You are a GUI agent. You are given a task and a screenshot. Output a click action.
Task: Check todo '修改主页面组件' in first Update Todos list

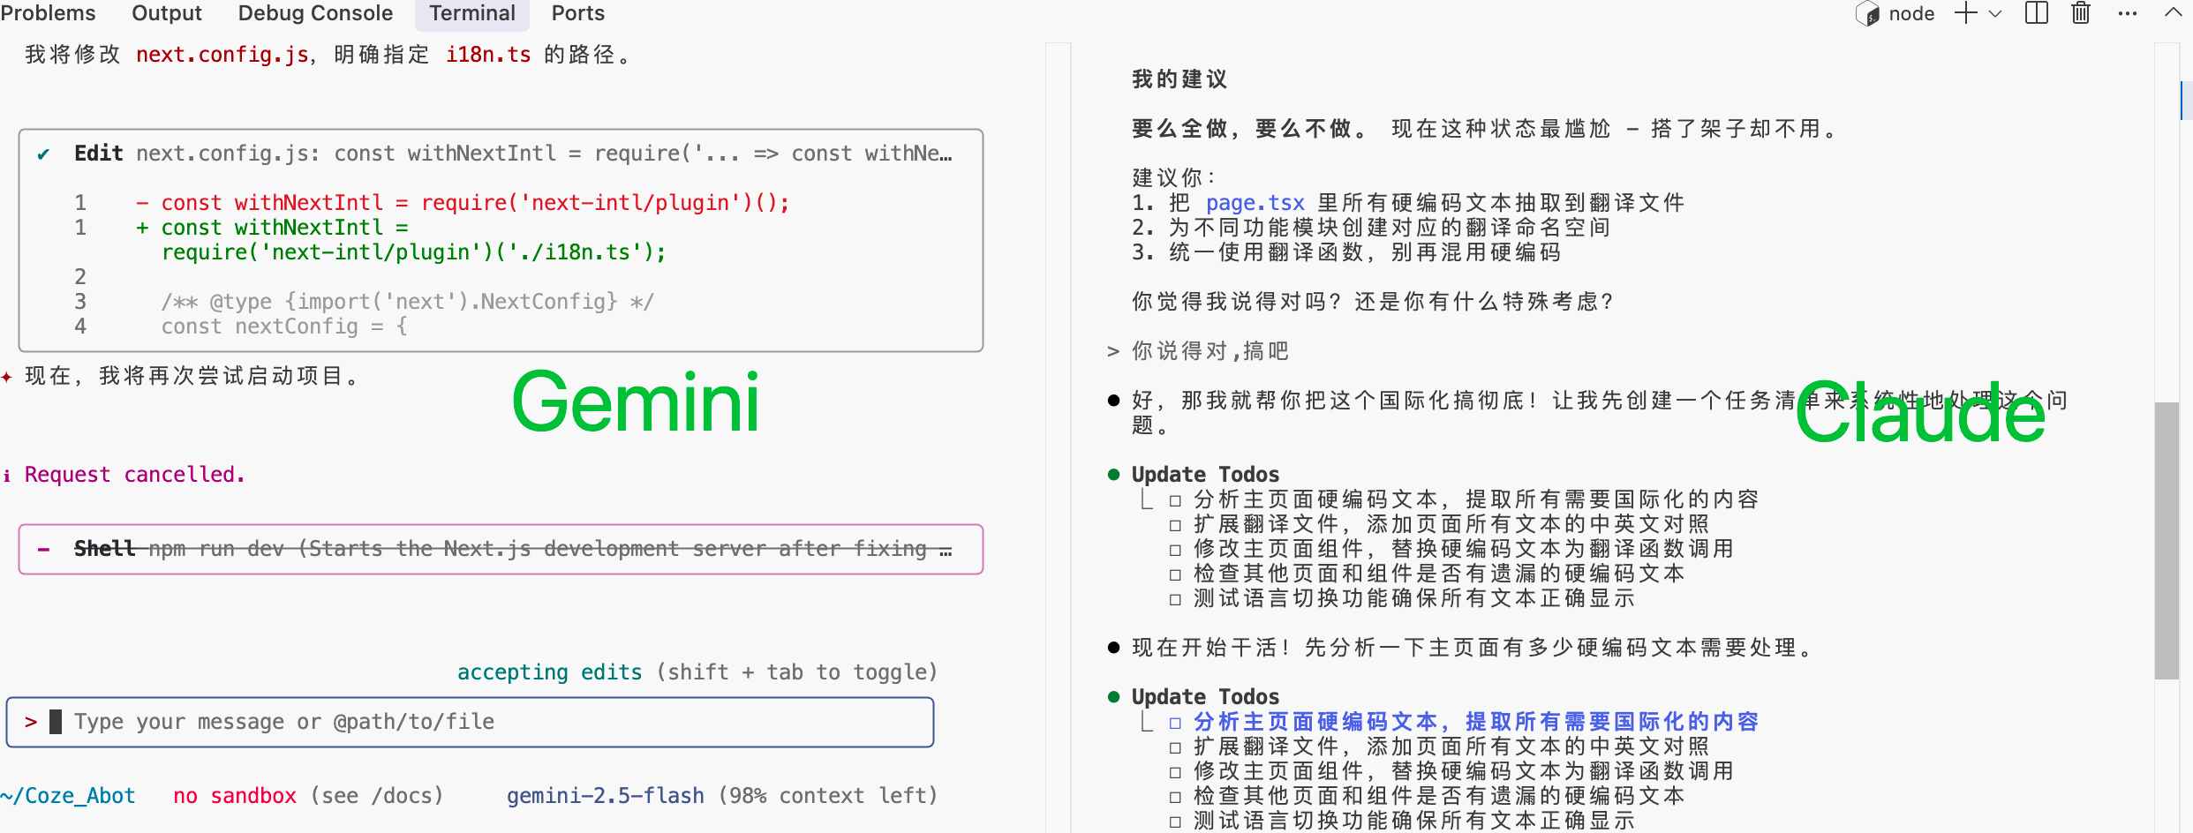pos(1174,550)
